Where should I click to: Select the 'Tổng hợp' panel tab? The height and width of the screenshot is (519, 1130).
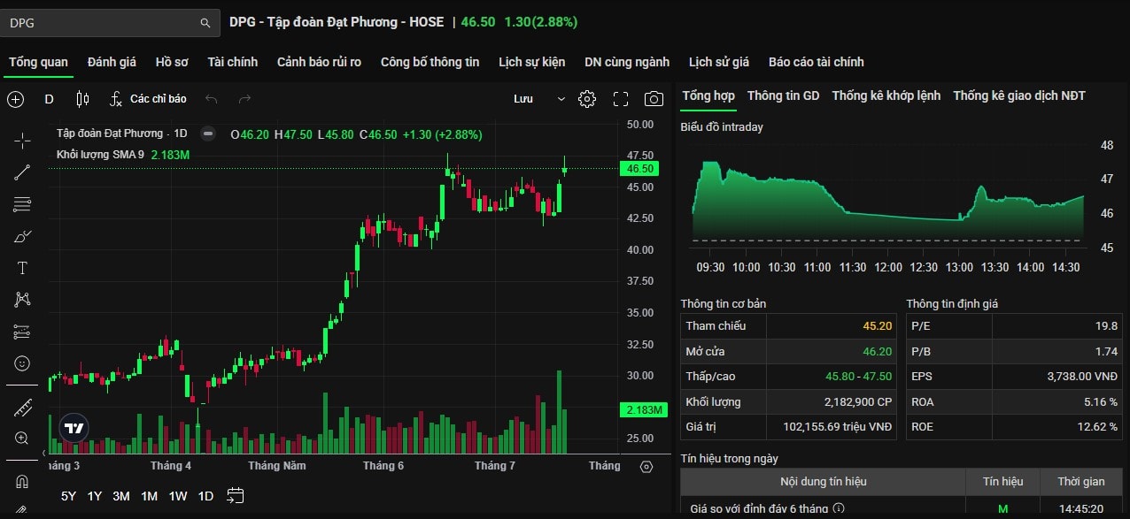[x=708, y=95]
